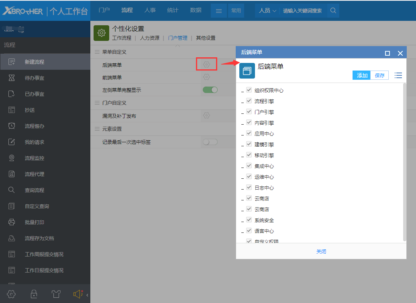Switch to the 人力资源 settings tab
Image resolution: width=416 pixels, height=303 pixels.
pyautogui.click(x=149, y=38)
